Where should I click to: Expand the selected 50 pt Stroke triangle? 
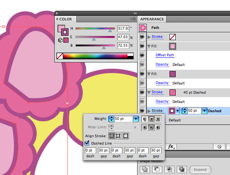149,111
